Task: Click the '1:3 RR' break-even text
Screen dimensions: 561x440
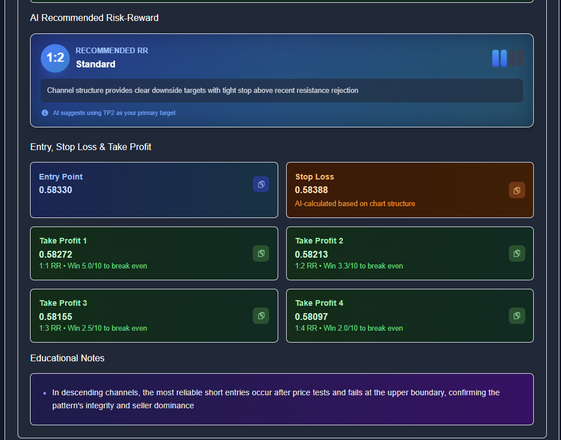Action: tap(93, 328)
